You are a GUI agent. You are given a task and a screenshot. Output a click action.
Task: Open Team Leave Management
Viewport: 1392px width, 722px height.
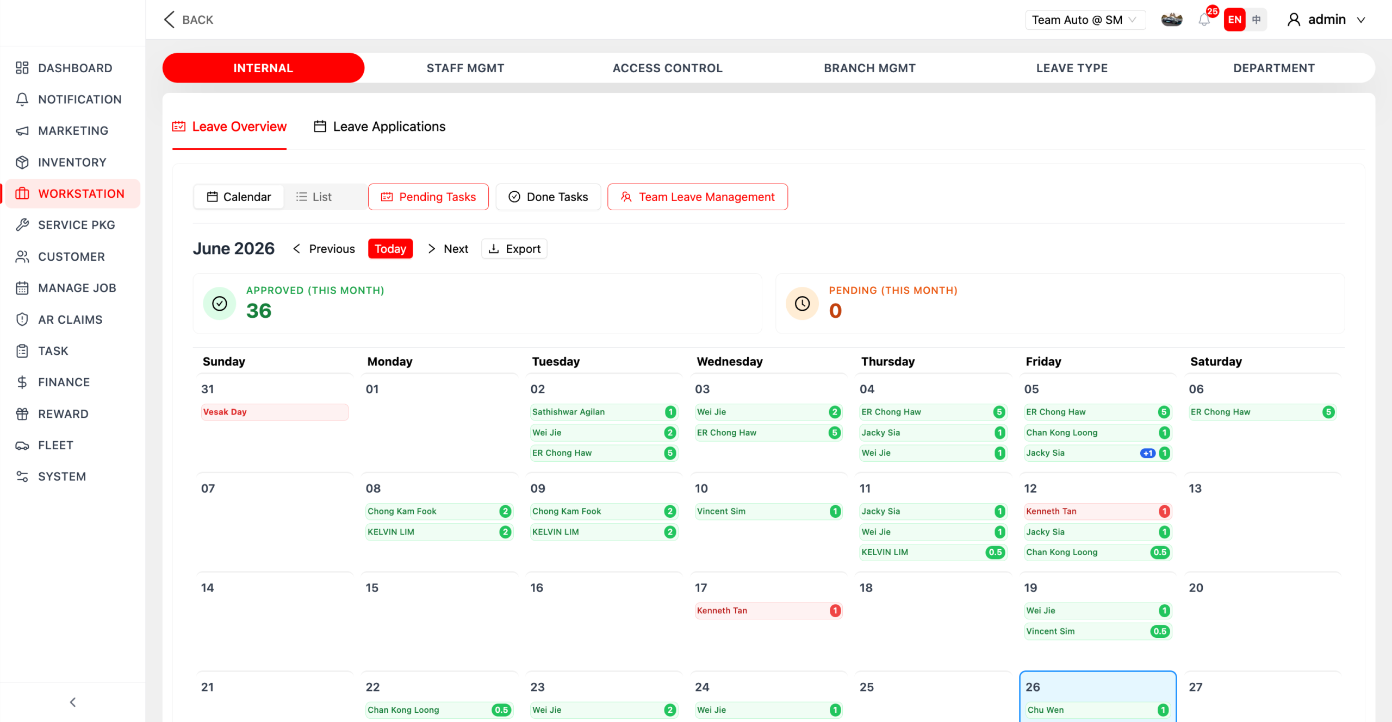point(698,197)
